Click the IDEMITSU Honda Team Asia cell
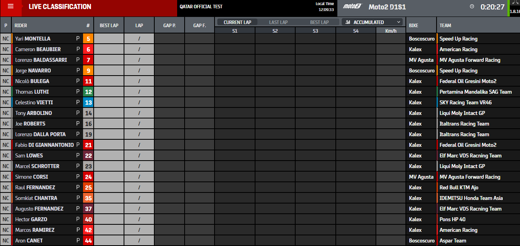Screen dimensions: 520x246 coord(478,198)
